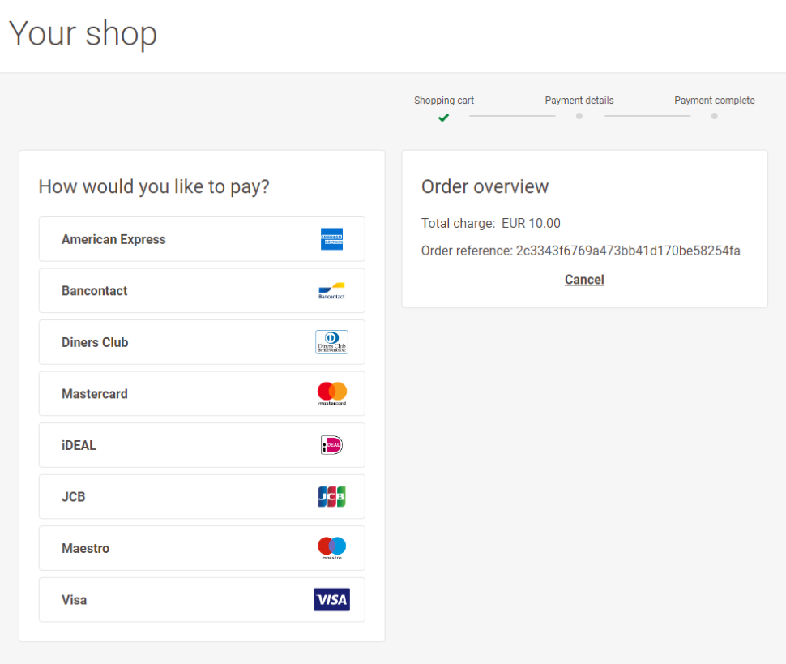The image size is (786, 664).
Task: Select the Mastercard text label
Action: [x=95, y=394]
